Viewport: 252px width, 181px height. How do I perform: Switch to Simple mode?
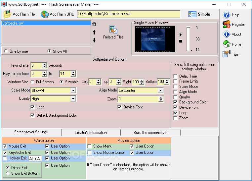(199, 14)
